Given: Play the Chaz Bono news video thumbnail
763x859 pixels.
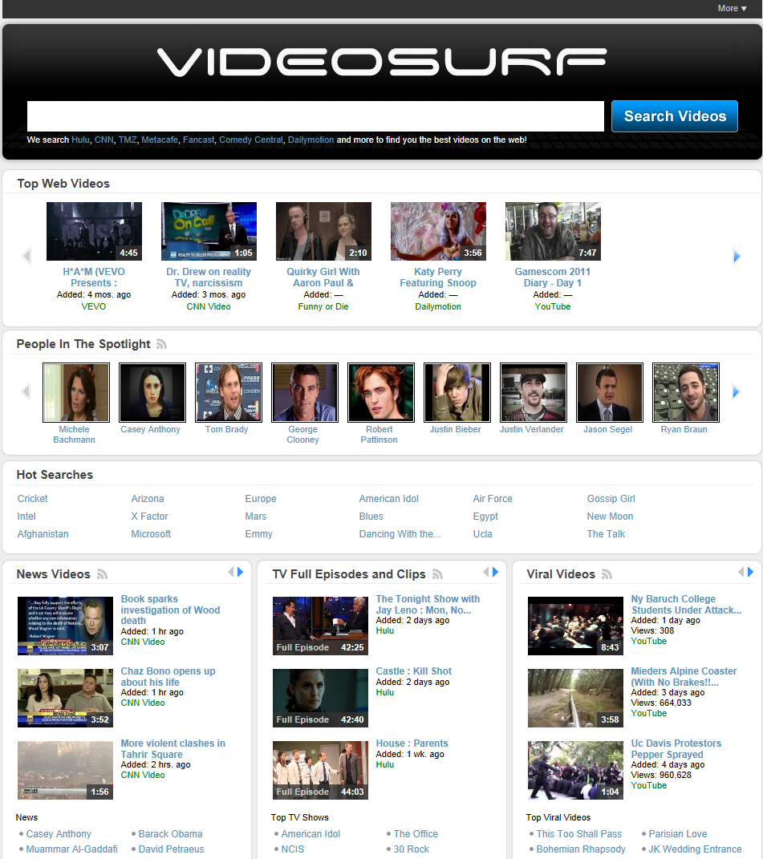Looking at the screenshot, I should 65,698.
